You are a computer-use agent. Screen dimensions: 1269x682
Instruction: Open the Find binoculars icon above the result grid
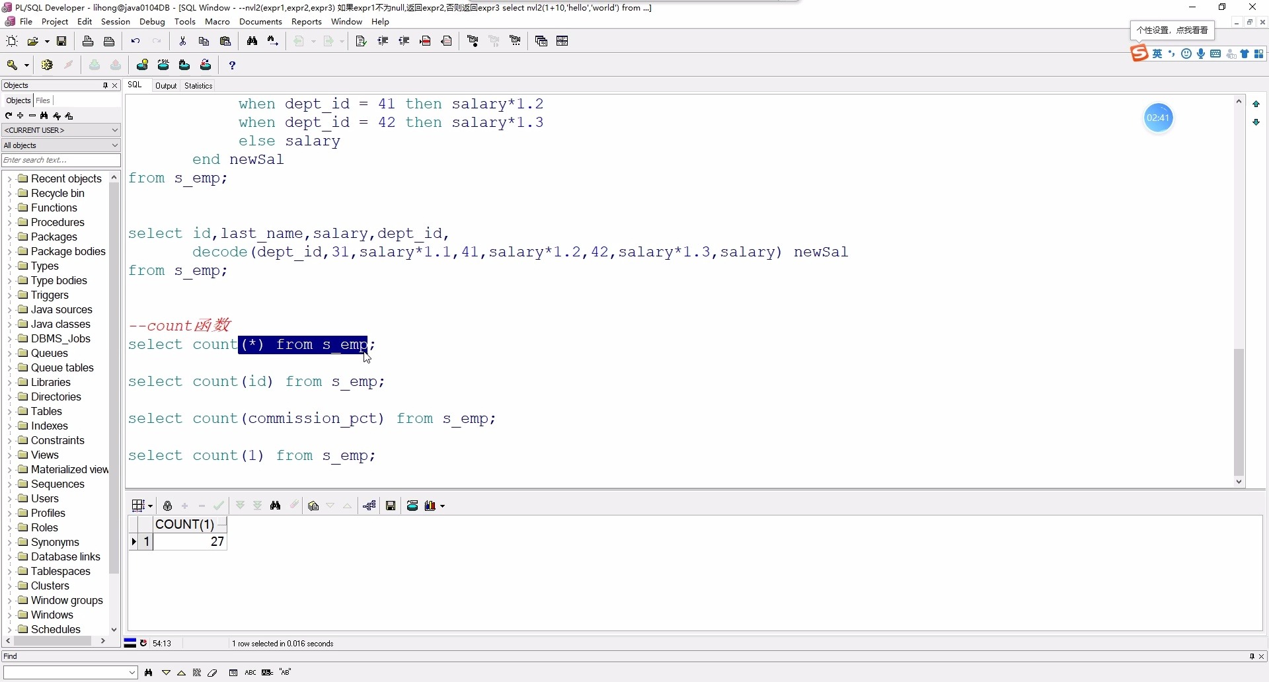(276, 506)
